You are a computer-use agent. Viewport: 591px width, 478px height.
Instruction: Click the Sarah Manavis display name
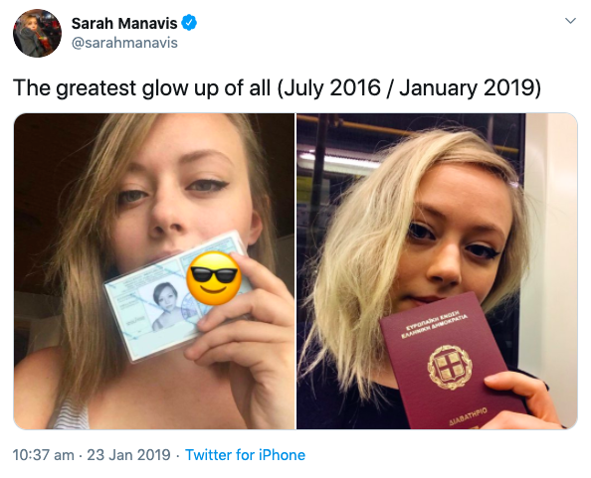pyautogui.click(x=124, y=23)
